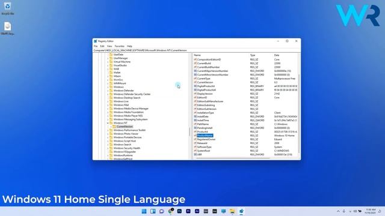Screen dimensions: 385x216
Task: Click the DWORD icon beside CurrentMajorVersionNumber
Action: click(195, 71)
